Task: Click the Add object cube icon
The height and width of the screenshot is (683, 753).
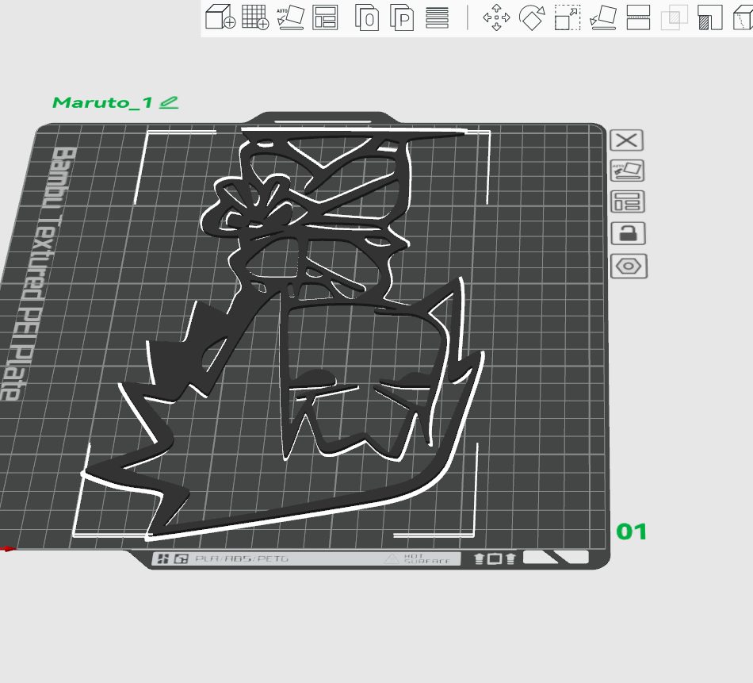Action: click(x=220, y=17)
